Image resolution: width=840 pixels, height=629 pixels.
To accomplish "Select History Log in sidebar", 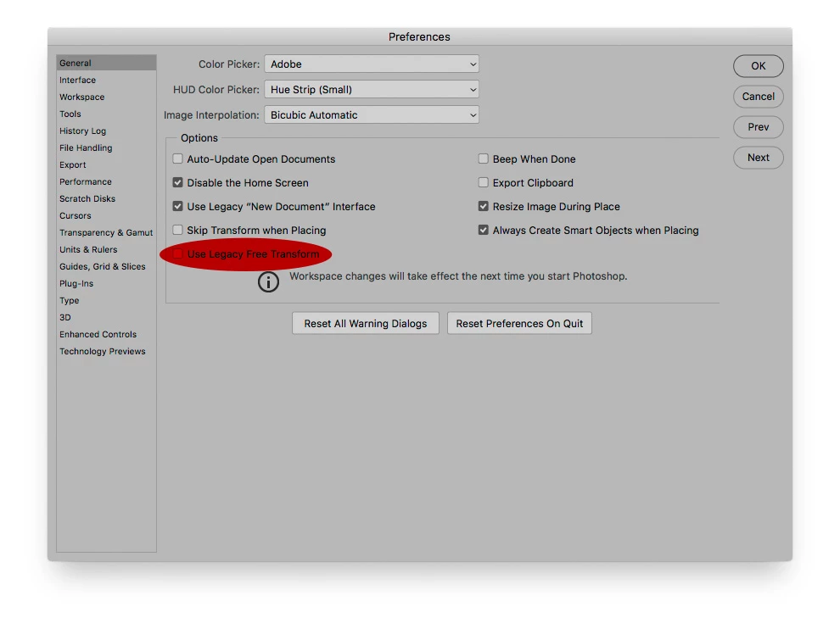I will point(106,131).
